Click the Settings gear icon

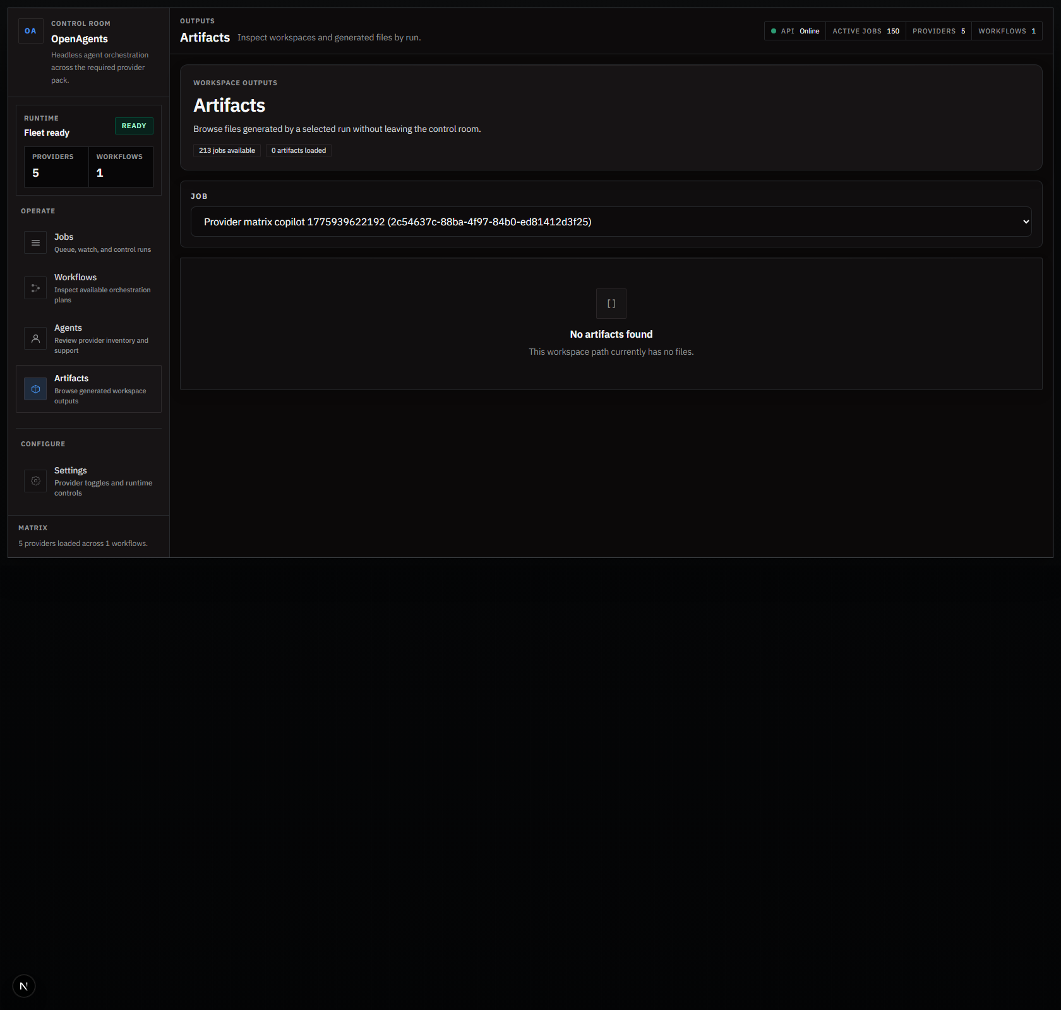tap(35, 481)
